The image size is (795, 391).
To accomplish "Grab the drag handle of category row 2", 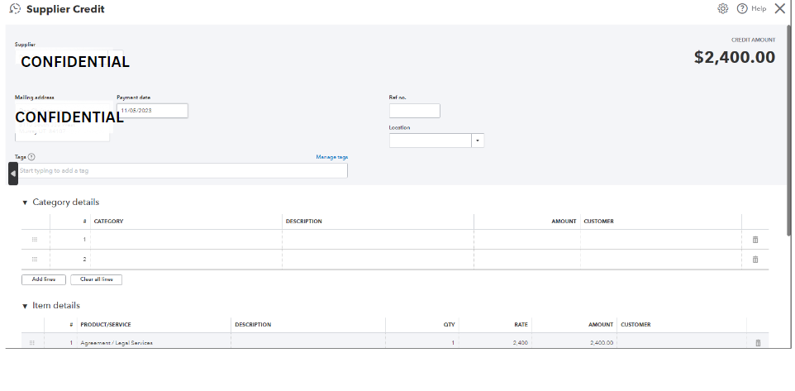I will click(x=35, y=259).
